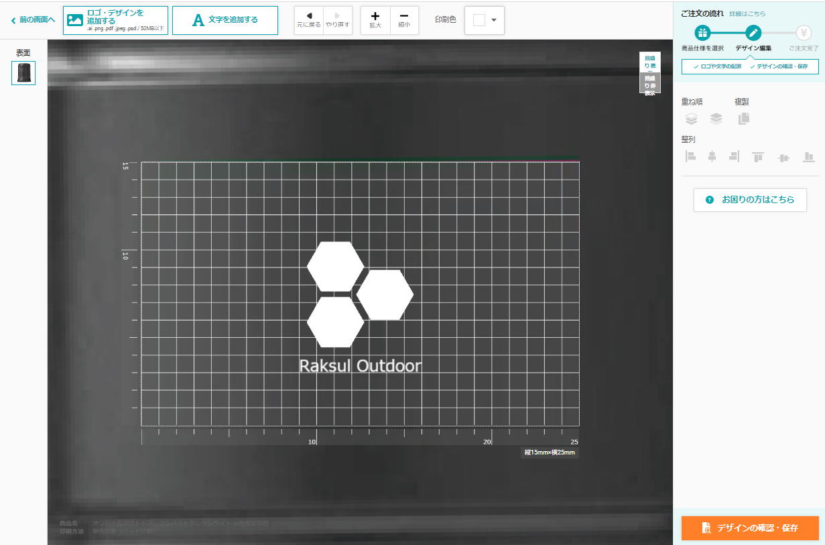The height and width of the screenshot is (545, 825).
Task: Click the 複製 duplicate icon
Action: point(744,119)
